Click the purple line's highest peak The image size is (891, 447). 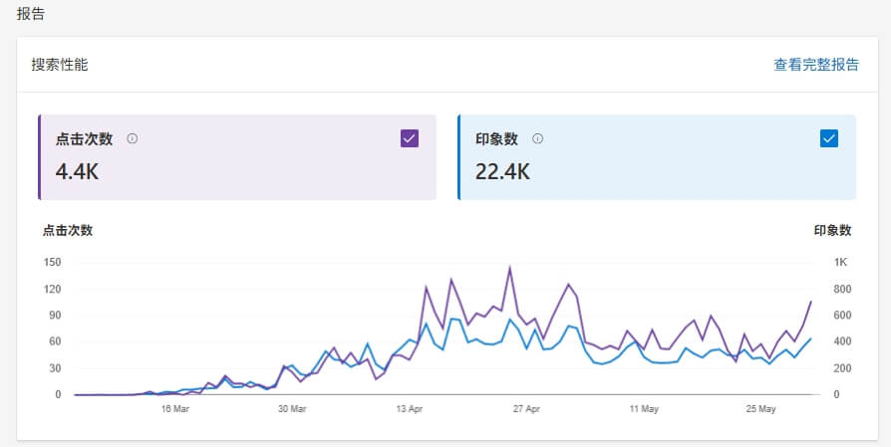[x=510, y=268]
